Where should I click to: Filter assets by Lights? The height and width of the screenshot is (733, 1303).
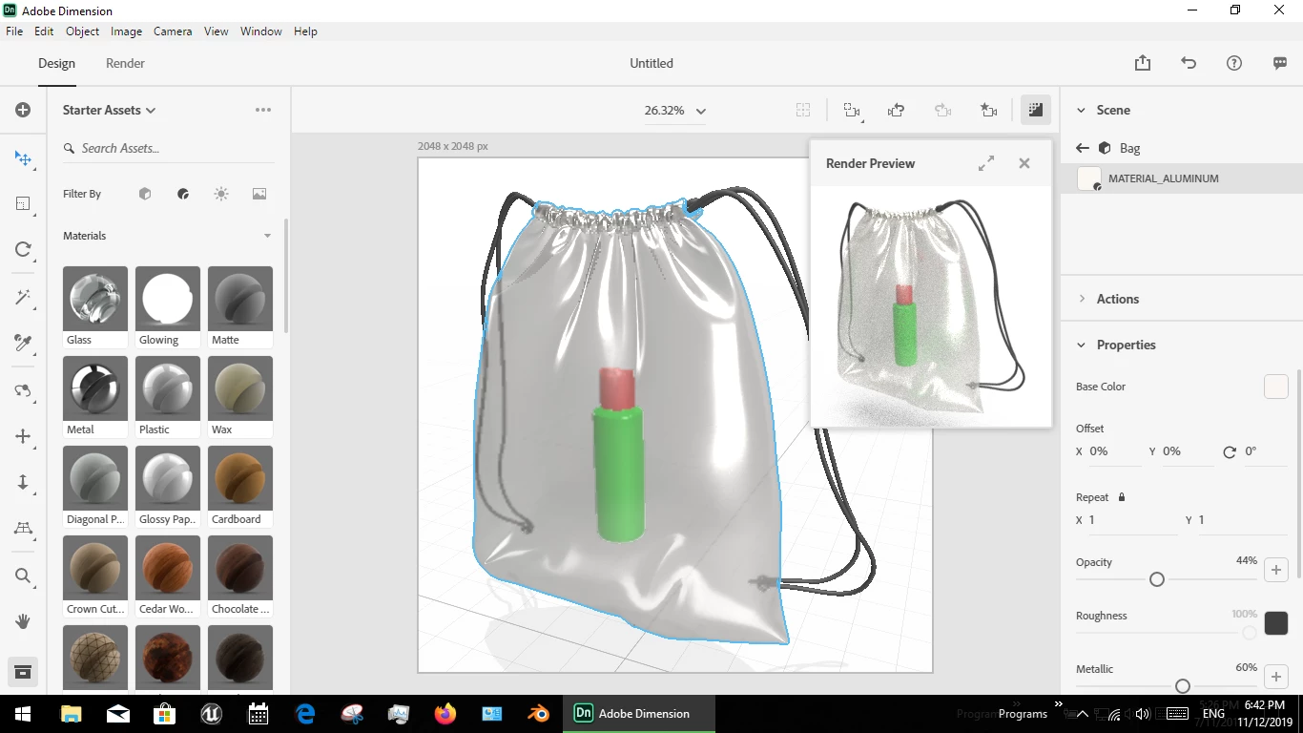[221, 194]
